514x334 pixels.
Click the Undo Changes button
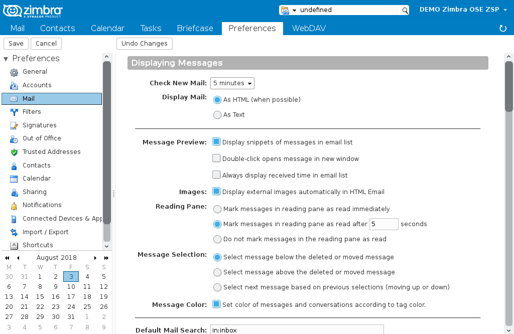(x=145, y=44)
